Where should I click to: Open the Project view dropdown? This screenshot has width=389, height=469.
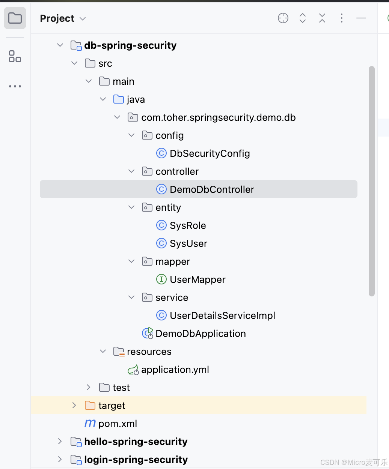[63, 18]
